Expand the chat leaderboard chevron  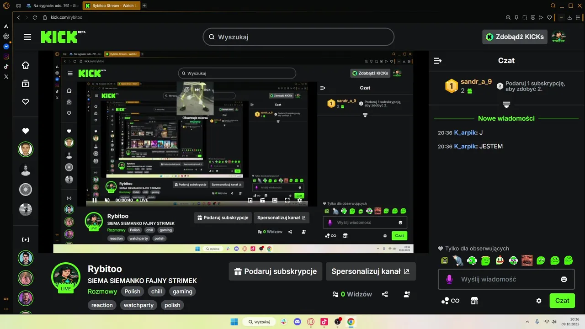point(506,105)
